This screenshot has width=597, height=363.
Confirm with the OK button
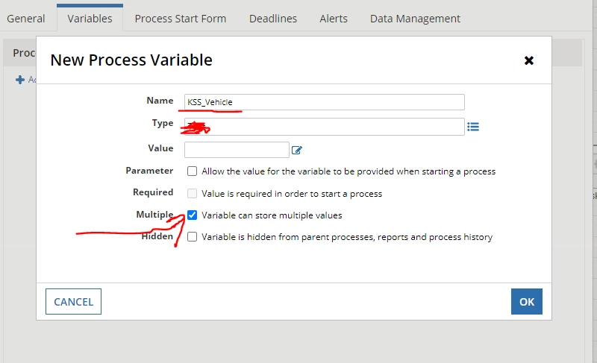[527, 301]
